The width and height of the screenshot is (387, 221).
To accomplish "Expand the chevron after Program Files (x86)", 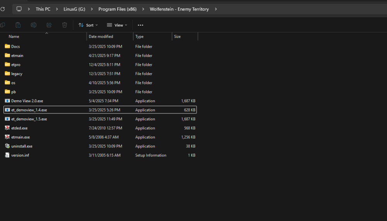I will [143, 9].
